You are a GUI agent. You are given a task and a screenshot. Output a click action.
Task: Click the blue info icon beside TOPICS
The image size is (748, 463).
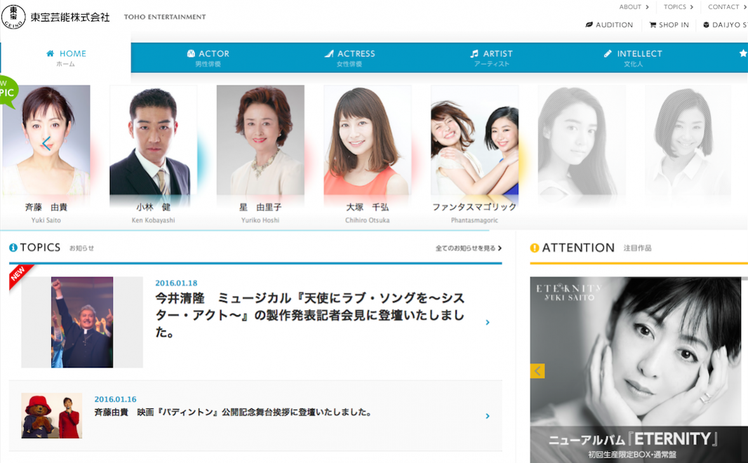click(13, 248)
